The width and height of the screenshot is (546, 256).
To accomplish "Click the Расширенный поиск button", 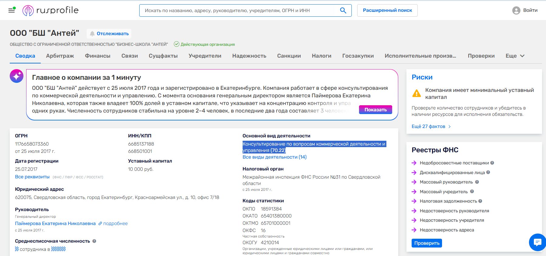I will [387, 10].
